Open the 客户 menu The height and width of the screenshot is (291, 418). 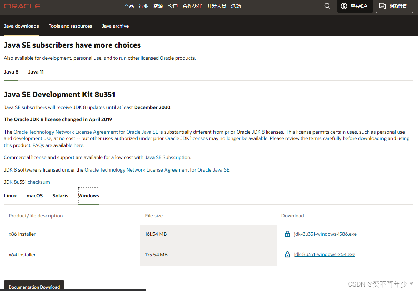[x=173, y=6]
